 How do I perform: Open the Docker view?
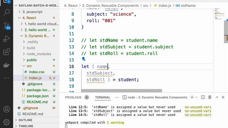6,65
